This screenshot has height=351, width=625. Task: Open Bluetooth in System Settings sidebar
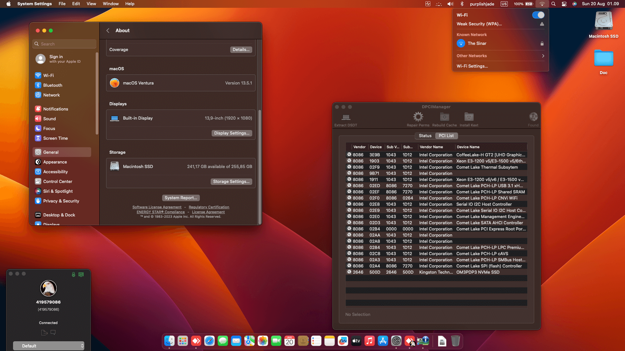(x=62, y=85)
